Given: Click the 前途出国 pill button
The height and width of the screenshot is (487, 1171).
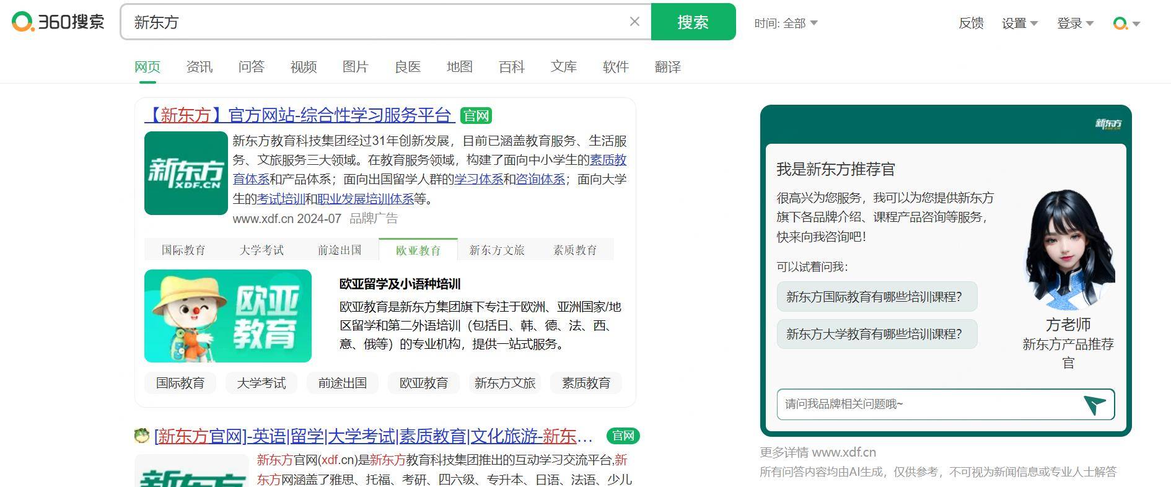Looking at the screenshot, I should point(343,383).
